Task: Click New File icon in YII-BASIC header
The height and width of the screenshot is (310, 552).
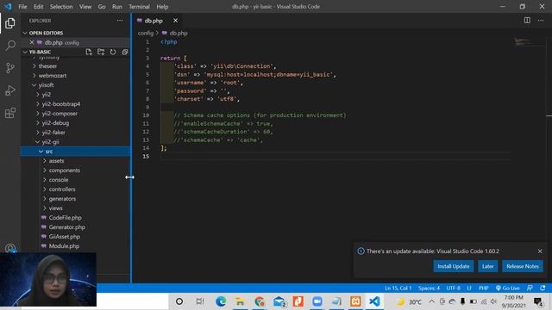Action: pos(89,52)
